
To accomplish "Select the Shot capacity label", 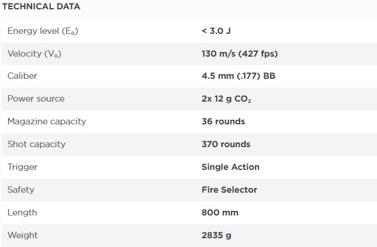I will click(37, 144).
